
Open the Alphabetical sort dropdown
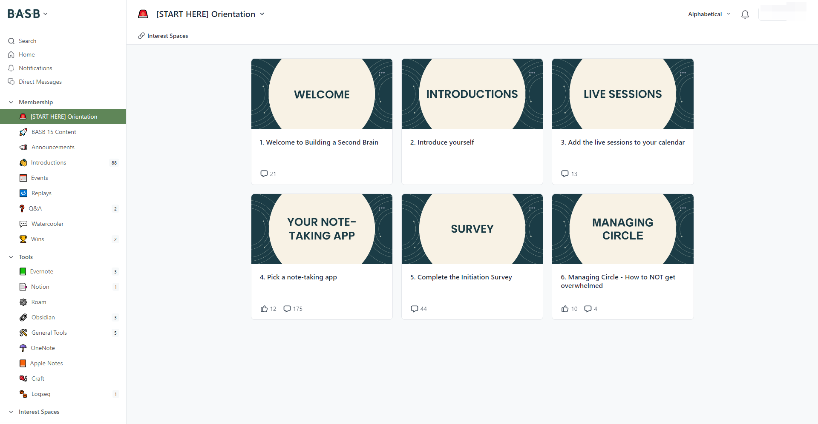point(709,14)
